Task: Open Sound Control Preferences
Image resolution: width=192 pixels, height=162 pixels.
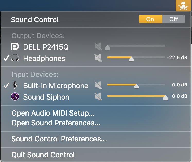Action: coord(59,139)
